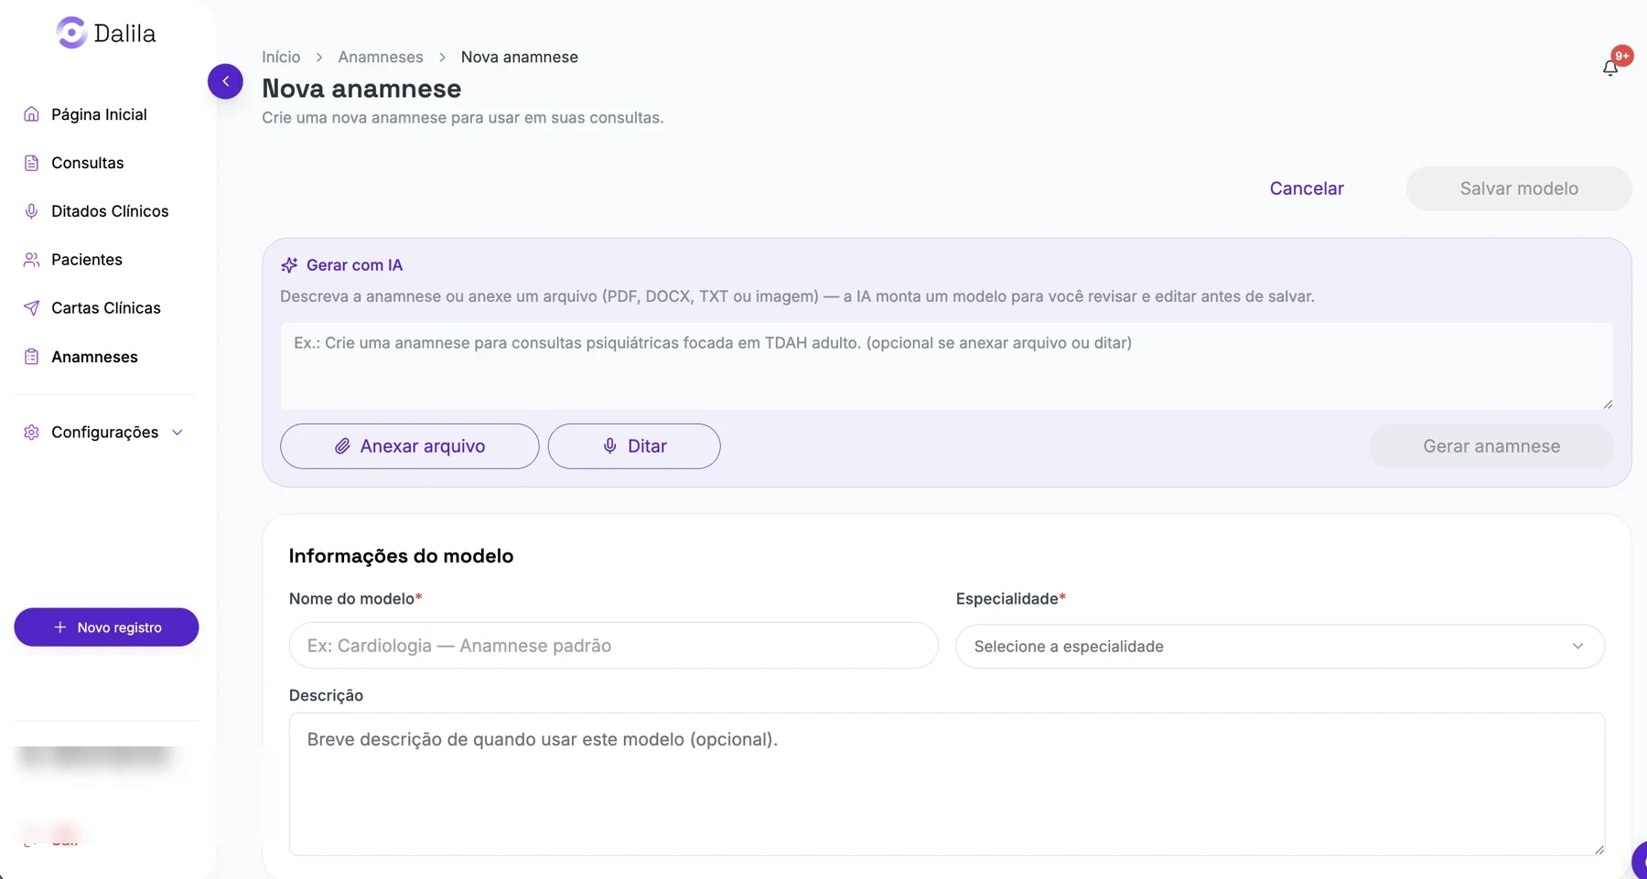Focus the Nome do modelo field

[613, 646]
